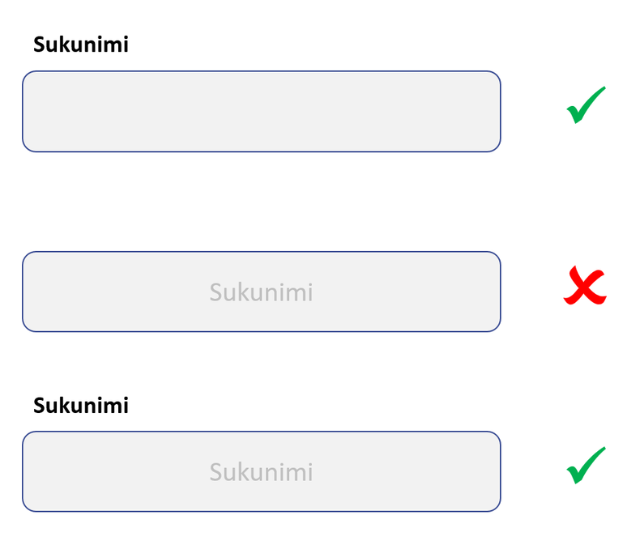Select the red cross next to the unlabeled field
640x545 pixels.
[585, 287]
